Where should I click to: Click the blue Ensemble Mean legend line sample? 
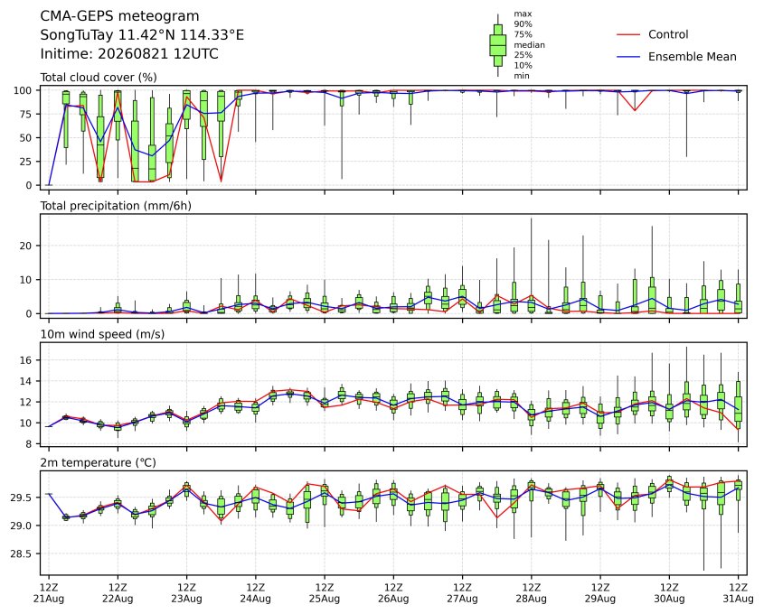628,57
